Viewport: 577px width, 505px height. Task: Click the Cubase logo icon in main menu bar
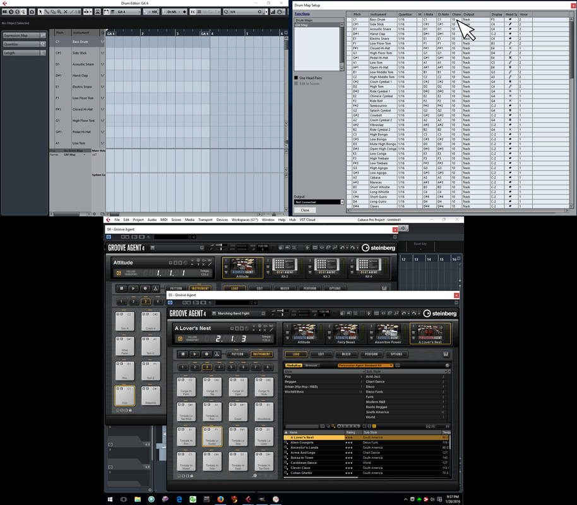(108, 220)
